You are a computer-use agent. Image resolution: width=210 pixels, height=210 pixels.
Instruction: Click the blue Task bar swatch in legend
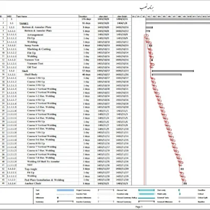(66, 190)
